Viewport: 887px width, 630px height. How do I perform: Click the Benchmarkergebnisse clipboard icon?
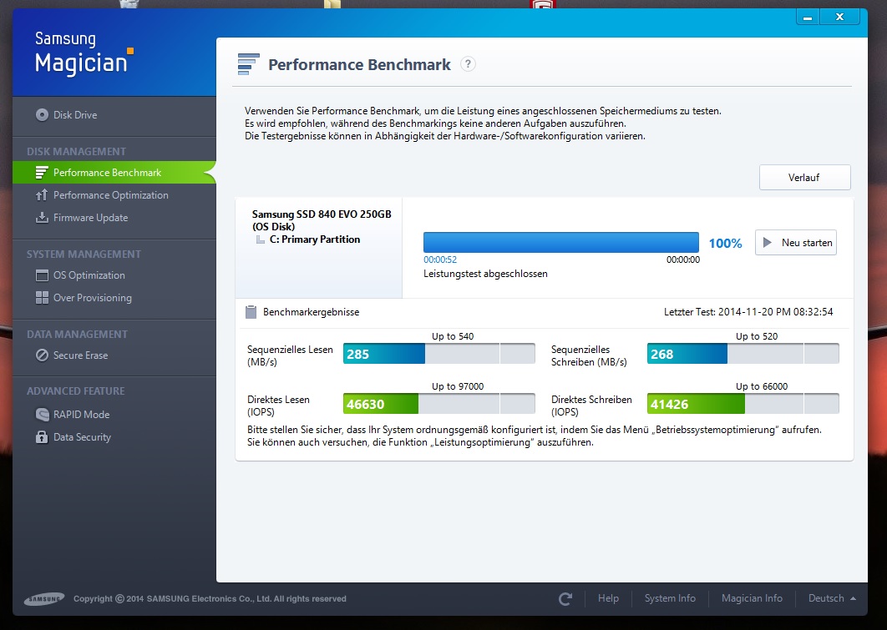(251, 312)
